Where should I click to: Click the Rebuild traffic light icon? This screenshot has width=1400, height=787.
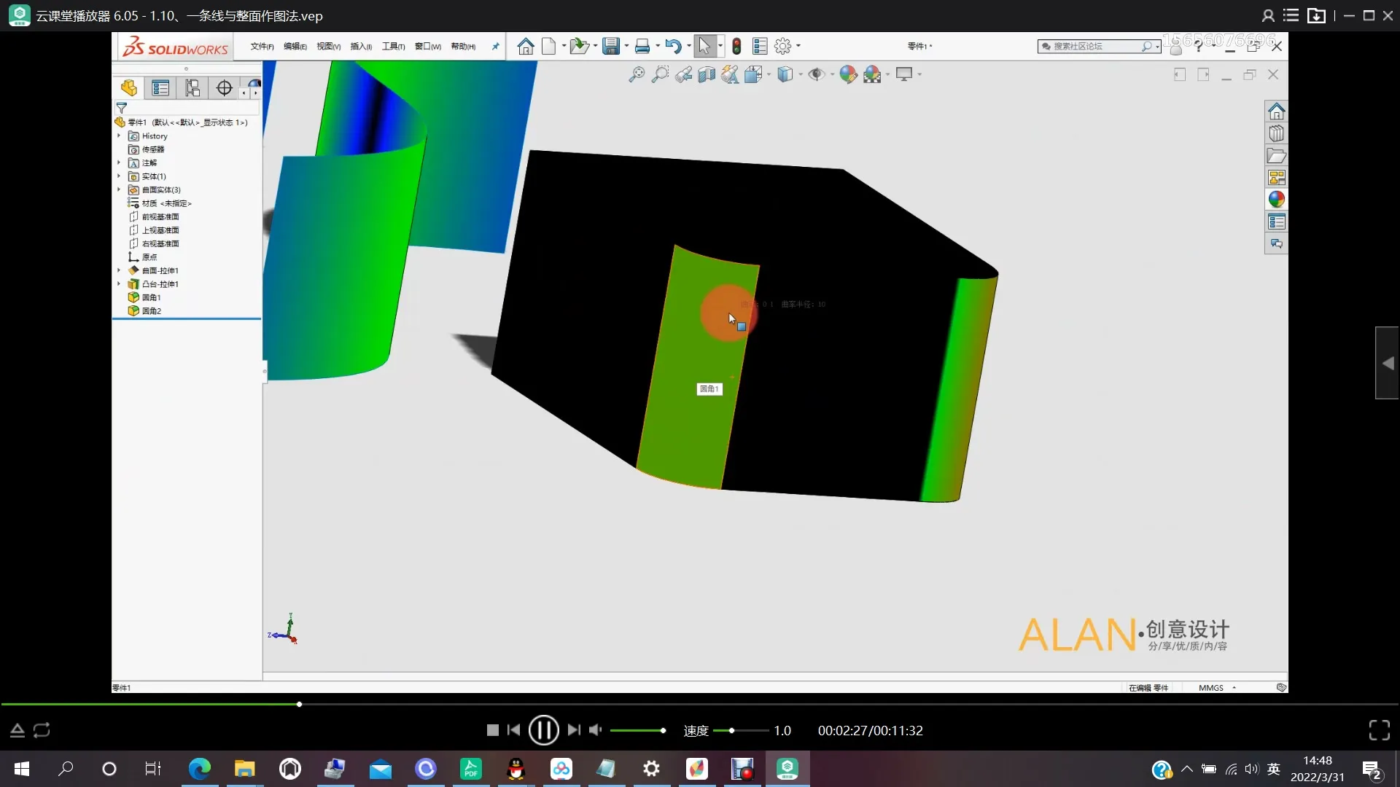pos(736,47)
